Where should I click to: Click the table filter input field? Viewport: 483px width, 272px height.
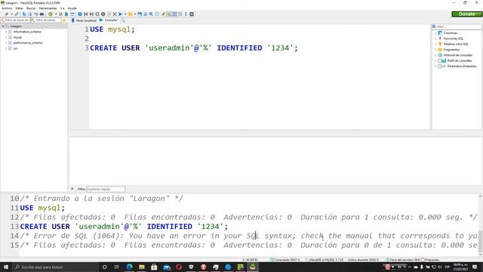click(45, 20)
